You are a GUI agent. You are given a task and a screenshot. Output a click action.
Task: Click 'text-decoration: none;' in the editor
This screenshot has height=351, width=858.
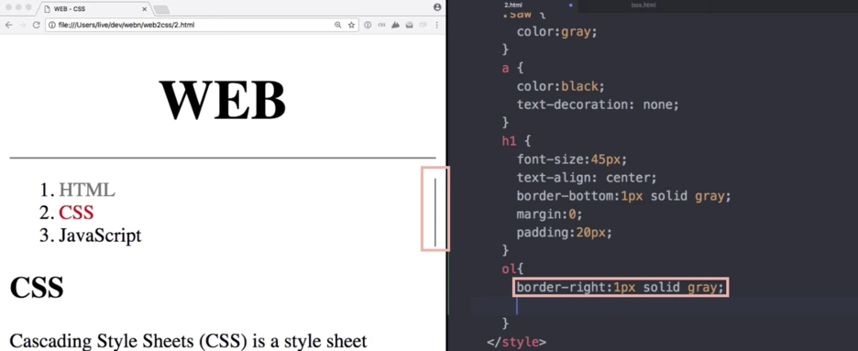(x=598, y=104)
